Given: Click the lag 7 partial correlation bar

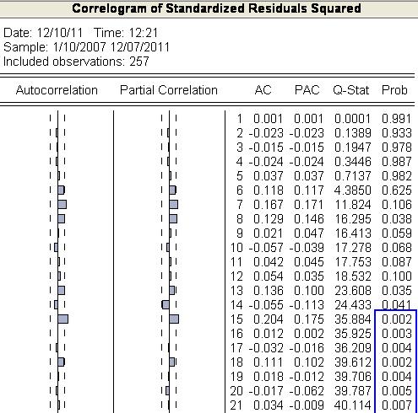Looking at the screenshot, I should 174,205.
